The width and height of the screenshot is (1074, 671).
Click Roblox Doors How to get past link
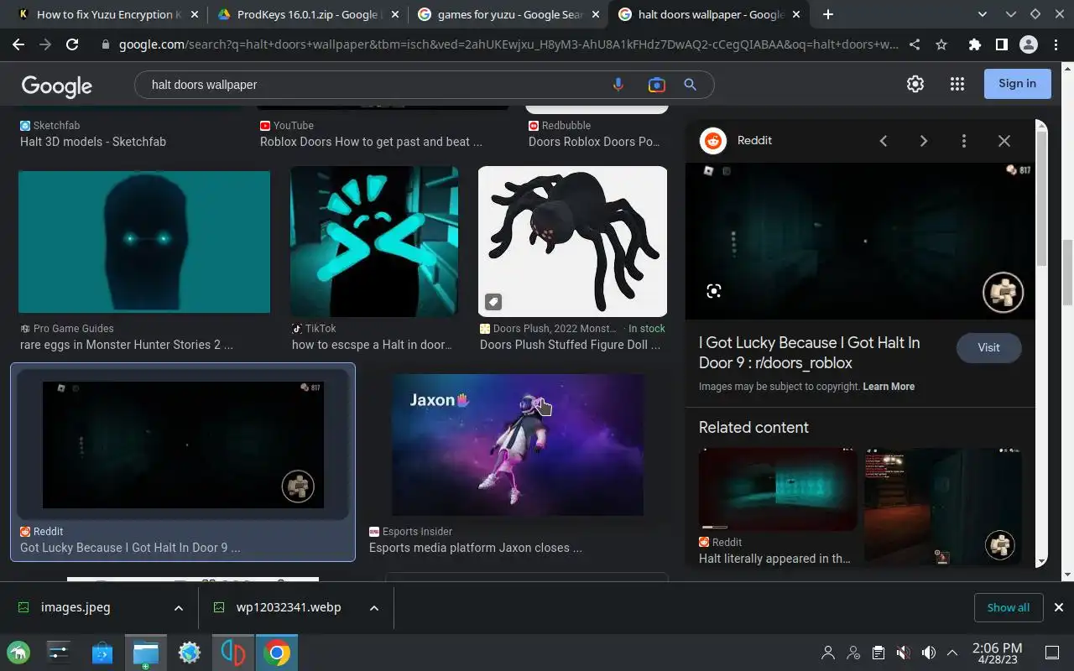(371, 142)
